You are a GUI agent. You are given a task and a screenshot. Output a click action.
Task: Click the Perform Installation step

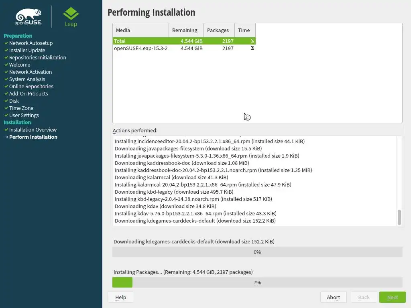[33, 137]
